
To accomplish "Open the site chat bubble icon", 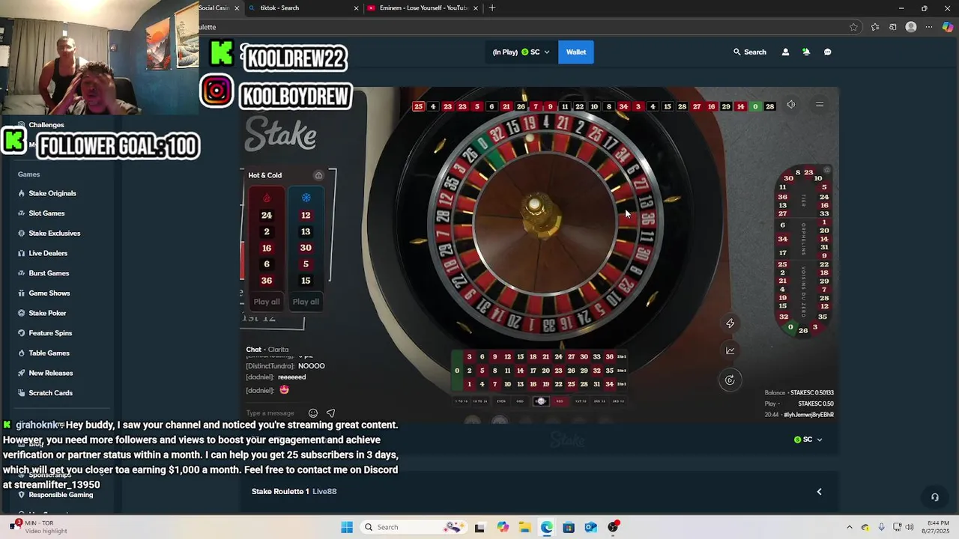I will (827, 52).
